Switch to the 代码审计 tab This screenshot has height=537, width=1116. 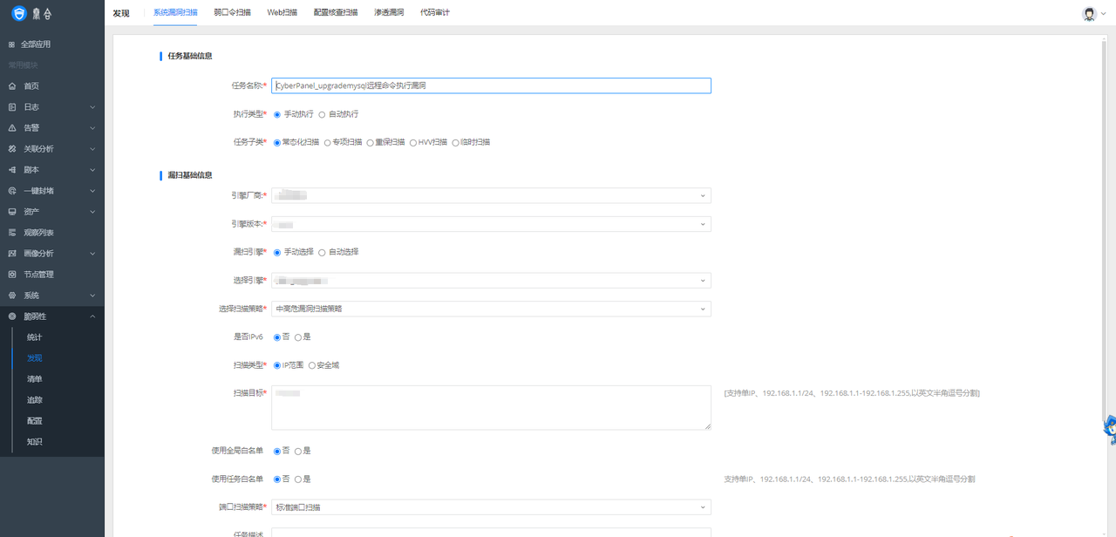[x=434, y=13]
